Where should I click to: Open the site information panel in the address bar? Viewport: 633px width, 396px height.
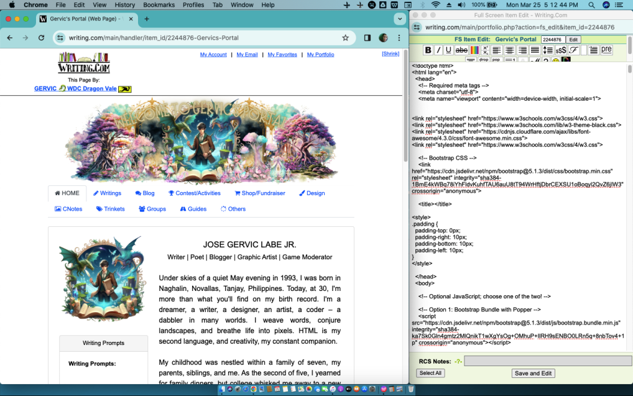(60, 38)
